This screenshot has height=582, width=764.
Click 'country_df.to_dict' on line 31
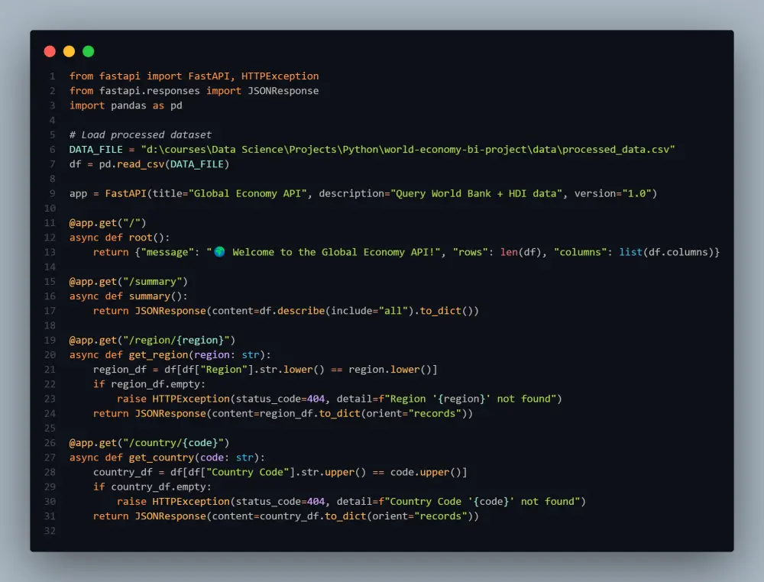(312, 516)
